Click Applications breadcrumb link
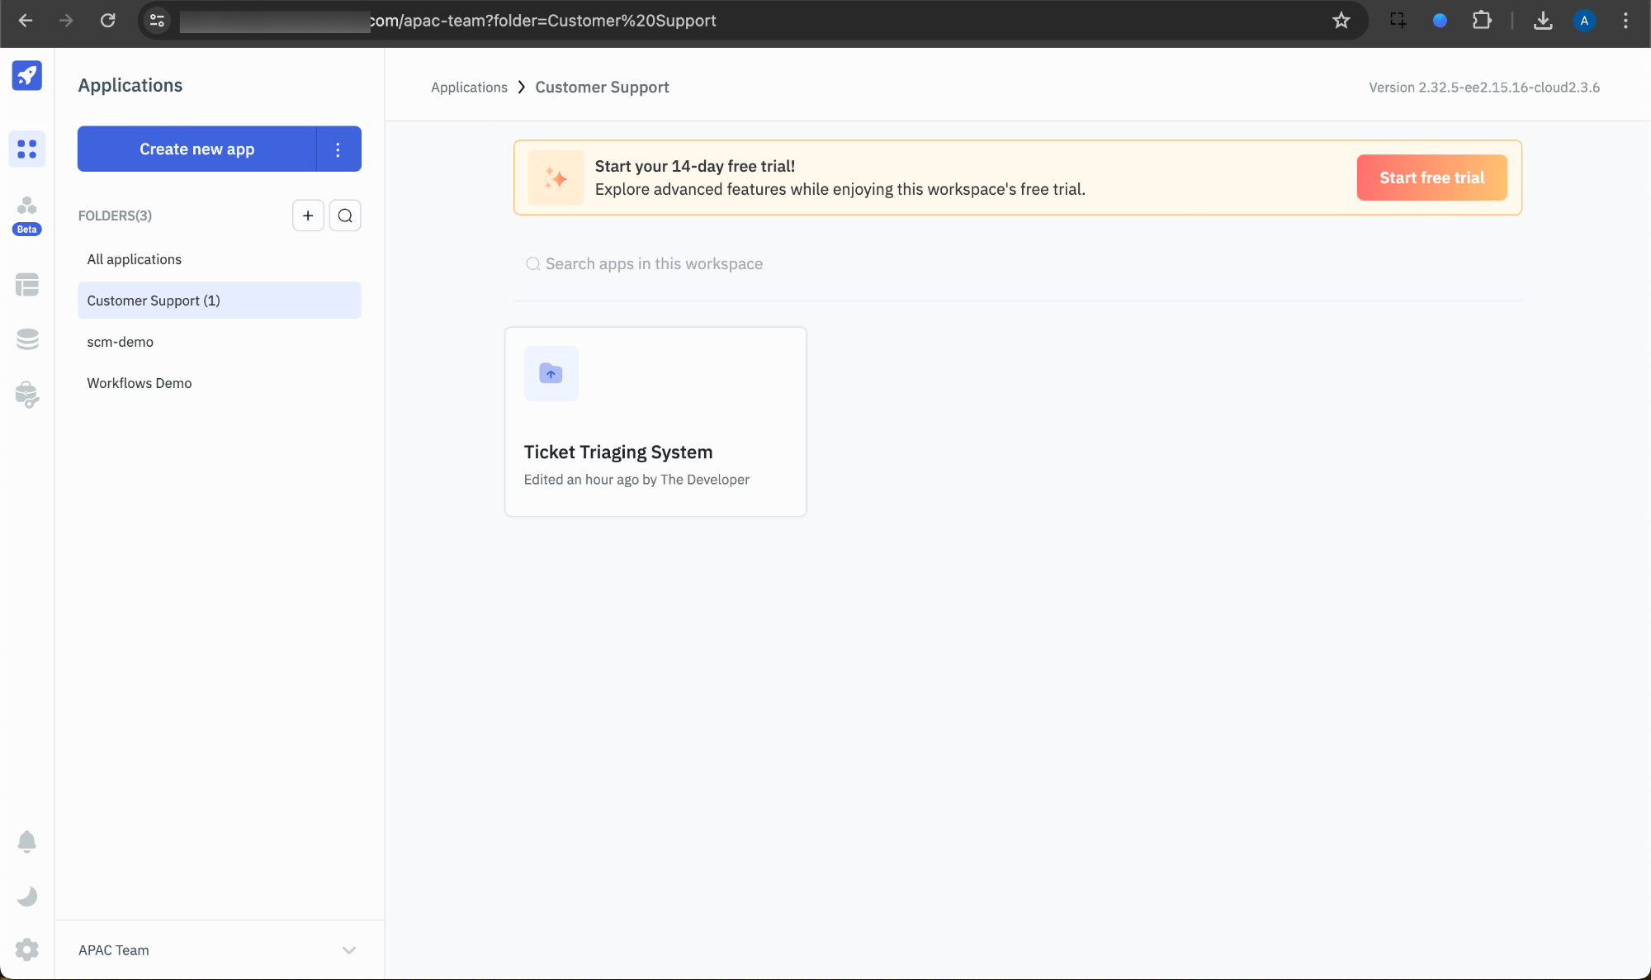 pos(469,88)
